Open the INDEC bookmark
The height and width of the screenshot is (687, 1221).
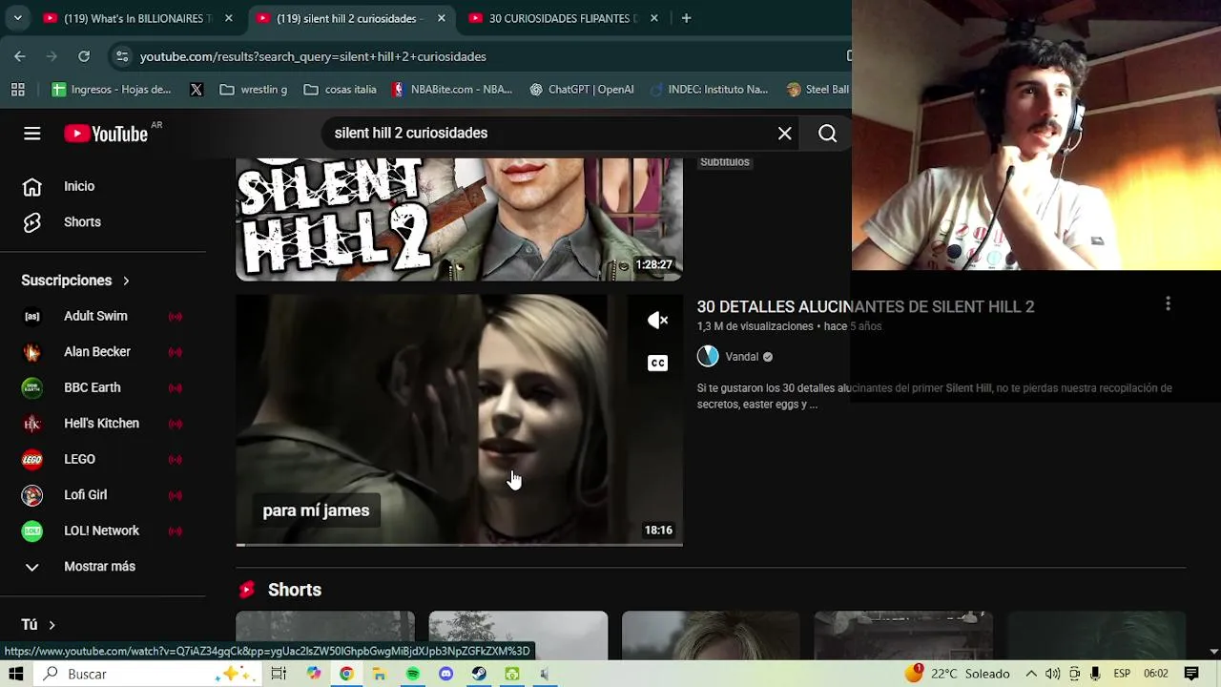[x=709, y=90]
